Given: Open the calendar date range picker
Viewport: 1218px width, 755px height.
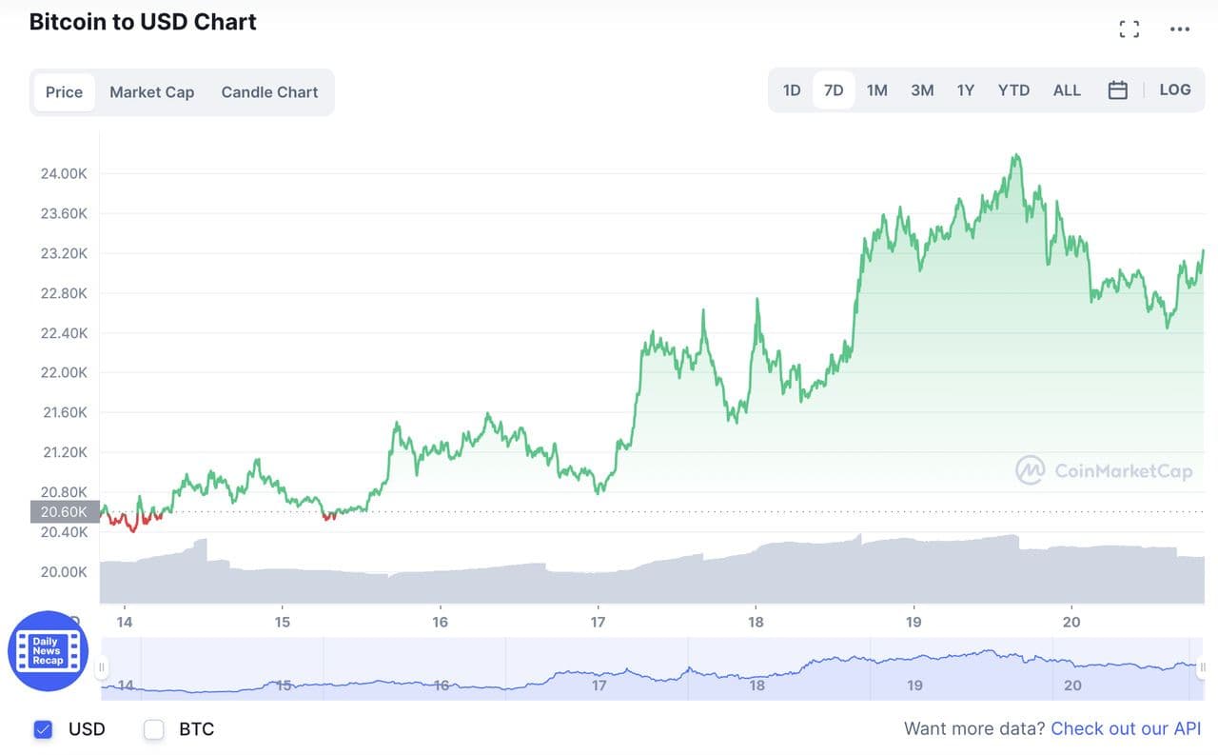Looking at the screenshot, I should click(x=1118, y=90).
